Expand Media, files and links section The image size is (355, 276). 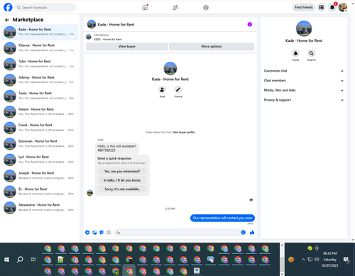304,90
